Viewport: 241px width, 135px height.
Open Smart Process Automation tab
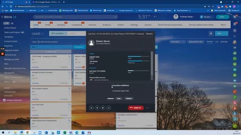pyautogui.click(x=170, y=25)
